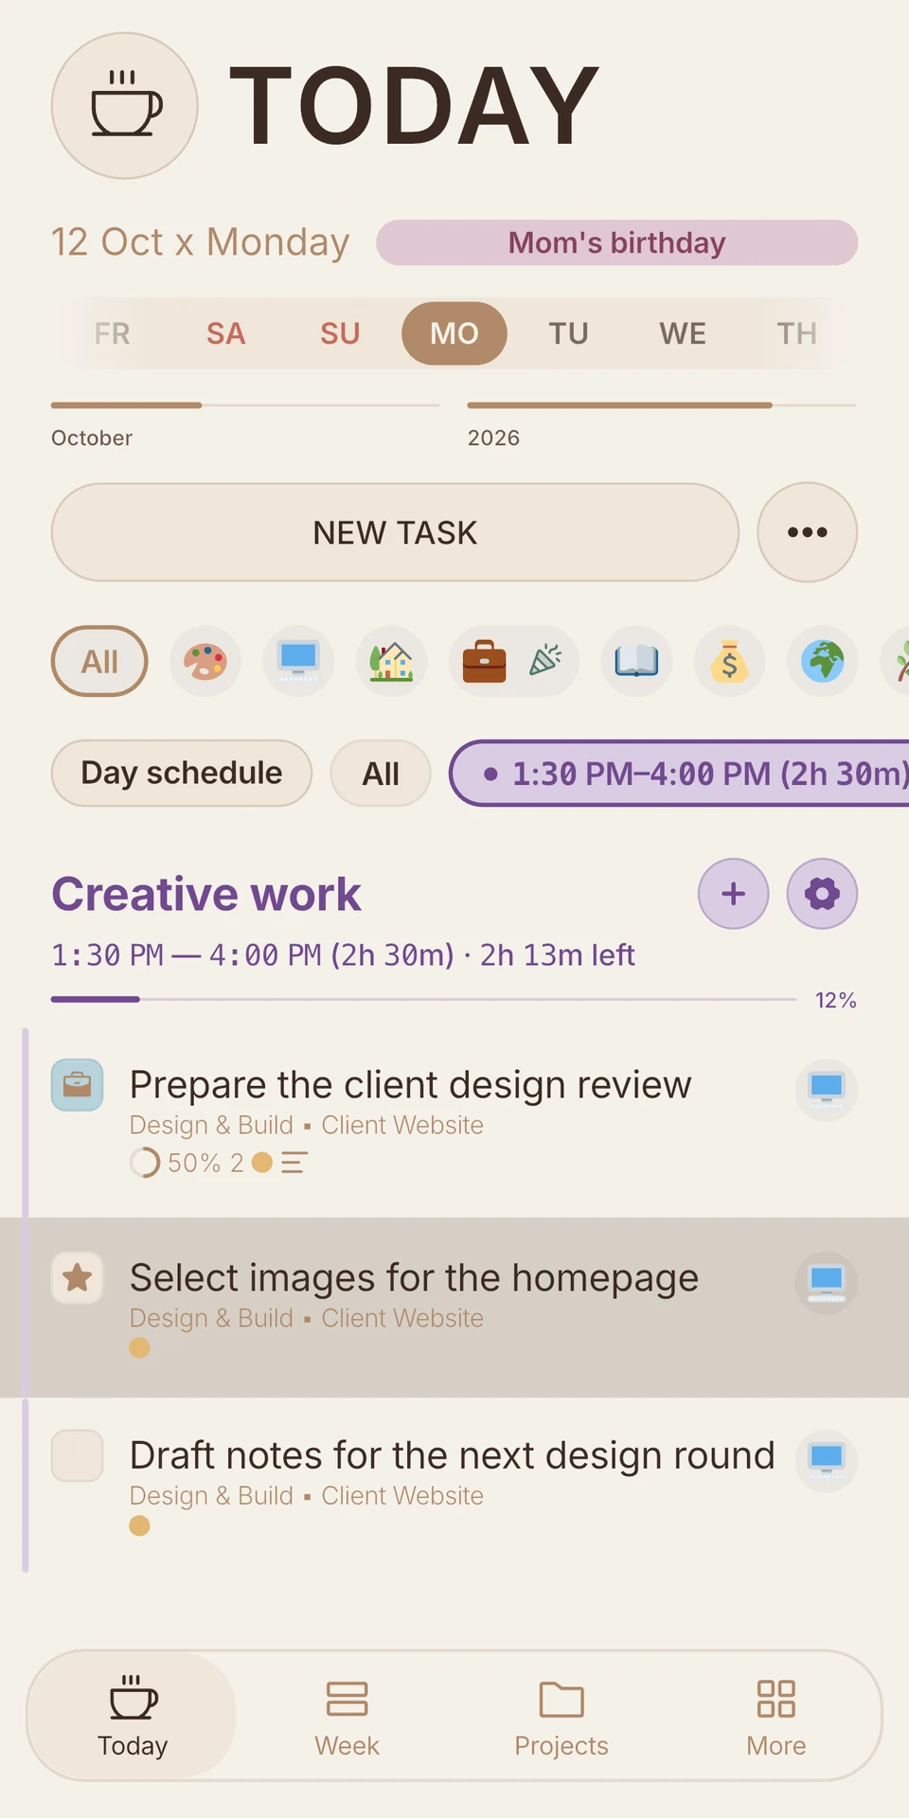Open Draft notes for the next design round
Screen dimensions: 909x1818
(453, 1455)
